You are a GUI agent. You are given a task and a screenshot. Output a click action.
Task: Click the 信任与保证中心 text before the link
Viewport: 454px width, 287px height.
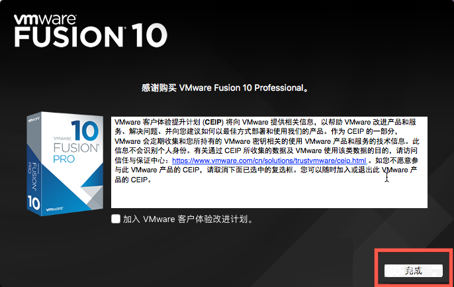coord(142,160)
